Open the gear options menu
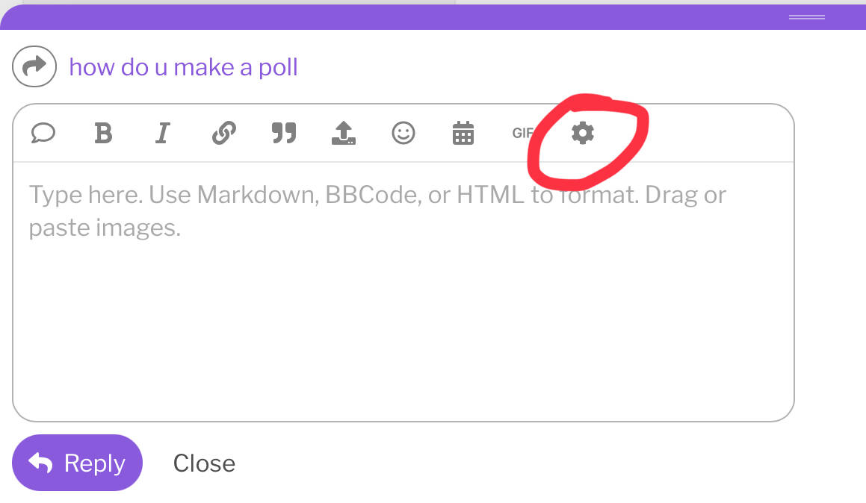This screenshot has height=503, width=866. pos(583,133)
